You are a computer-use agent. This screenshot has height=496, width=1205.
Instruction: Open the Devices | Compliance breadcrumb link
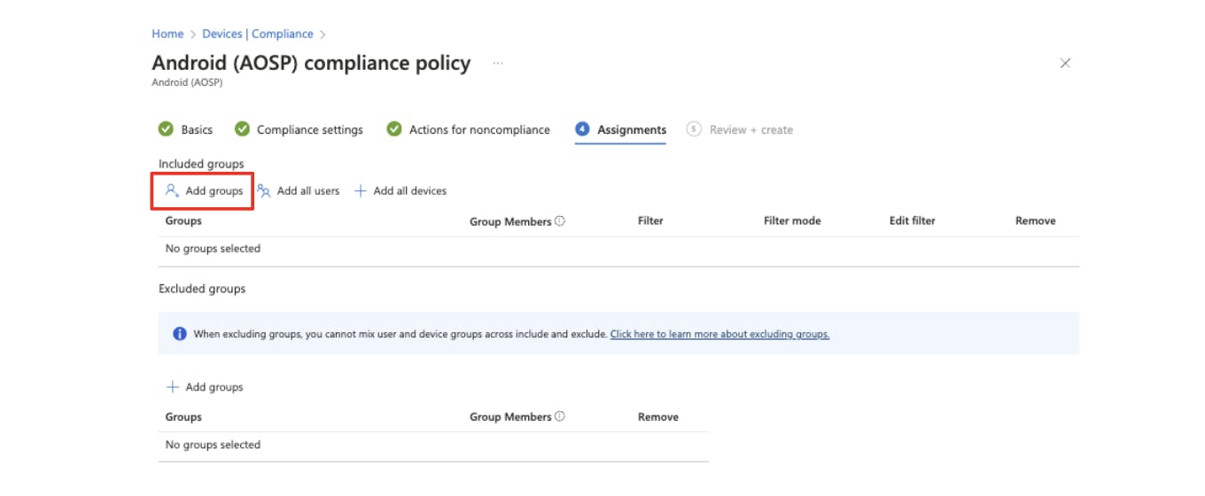(258, 34)
